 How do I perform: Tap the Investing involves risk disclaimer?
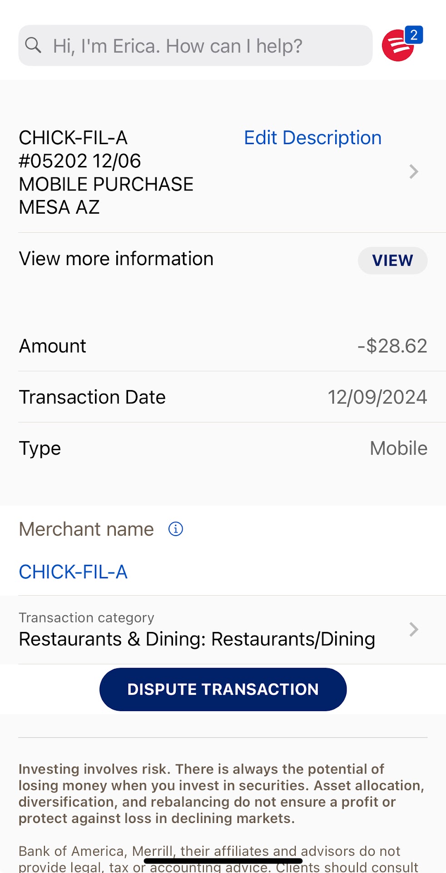(x=221, y=793)
